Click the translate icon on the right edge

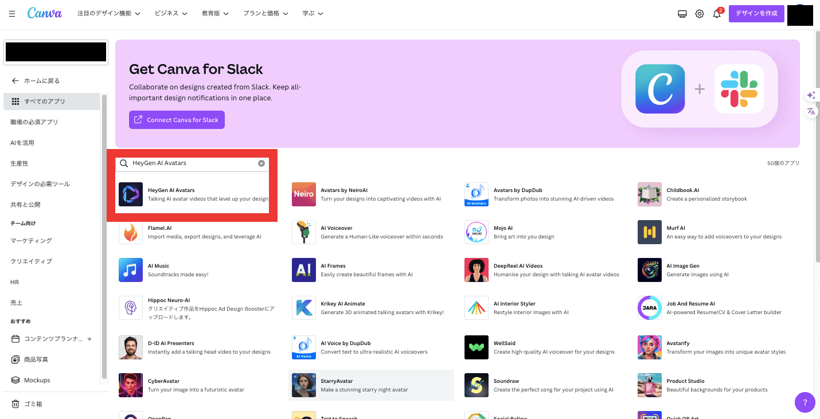811,112
